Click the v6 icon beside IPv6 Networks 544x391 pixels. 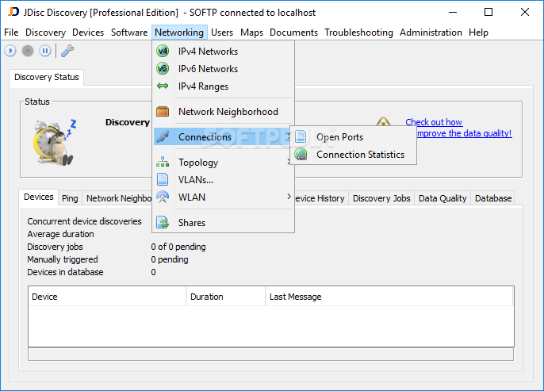163,69
